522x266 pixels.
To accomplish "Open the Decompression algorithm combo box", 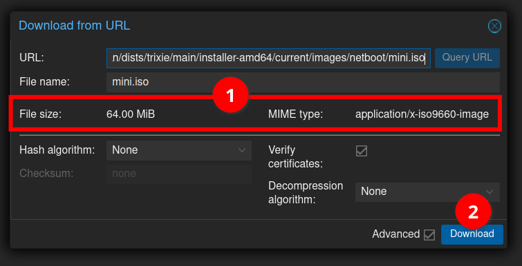I will (x=427, y=192).
